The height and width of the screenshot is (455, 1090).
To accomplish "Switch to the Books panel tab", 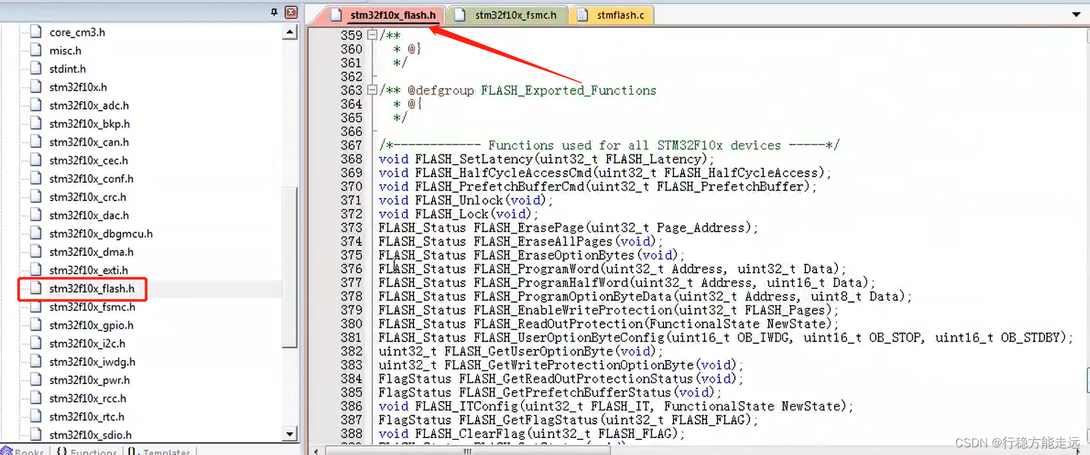I will [x=23, y=450].
